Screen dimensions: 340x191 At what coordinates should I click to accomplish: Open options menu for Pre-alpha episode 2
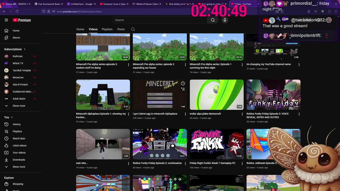(x=185, y=65)
